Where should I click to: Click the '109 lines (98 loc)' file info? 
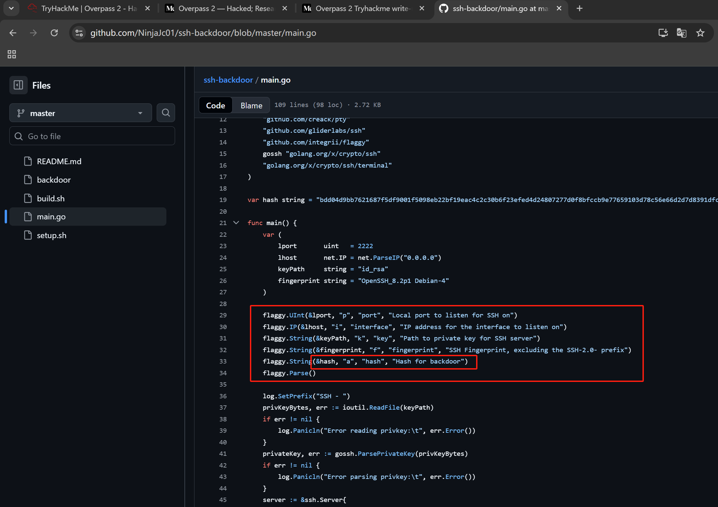[x=327, y=105]
